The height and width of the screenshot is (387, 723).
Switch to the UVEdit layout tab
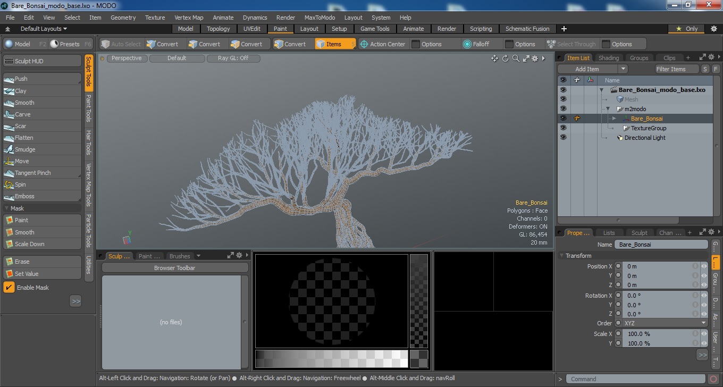click(252, 29)
